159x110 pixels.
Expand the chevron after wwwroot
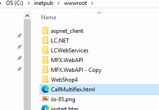[x=92, y=4]
